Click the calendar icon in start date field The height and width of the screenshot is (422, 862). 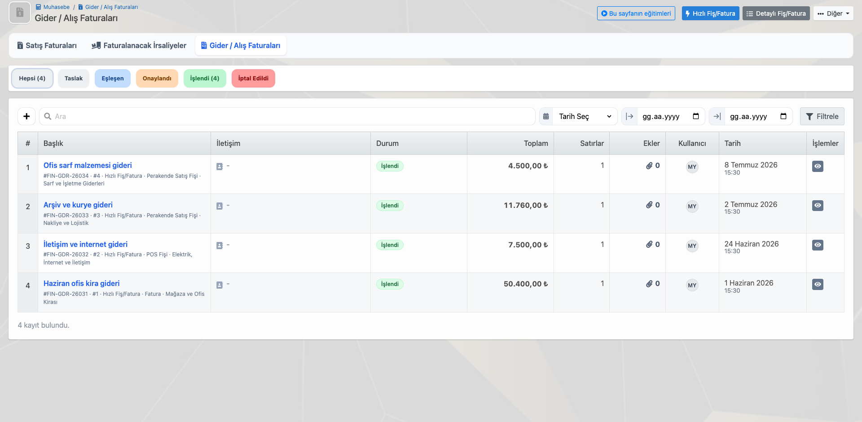point(696,116)
